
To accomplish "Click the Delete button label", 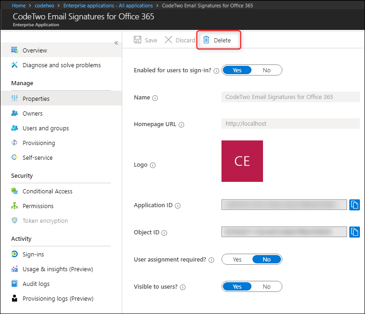I will (222, 40).
